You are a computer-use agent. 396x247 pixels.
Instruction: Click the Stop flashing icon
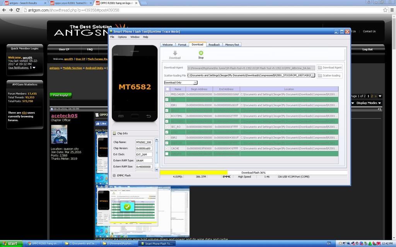click(x=201, y=53)
